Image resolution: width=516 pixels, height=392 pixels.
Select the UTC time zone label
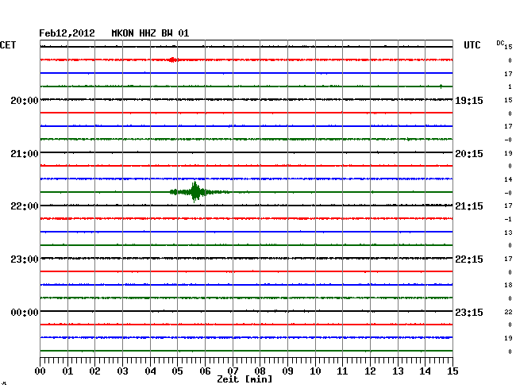pyautogui.click(x=472, y=45)
